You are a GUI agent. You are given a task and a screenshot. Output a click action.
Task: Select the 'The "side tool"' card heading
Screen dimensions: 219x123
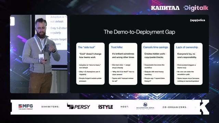tap(87, 47)
